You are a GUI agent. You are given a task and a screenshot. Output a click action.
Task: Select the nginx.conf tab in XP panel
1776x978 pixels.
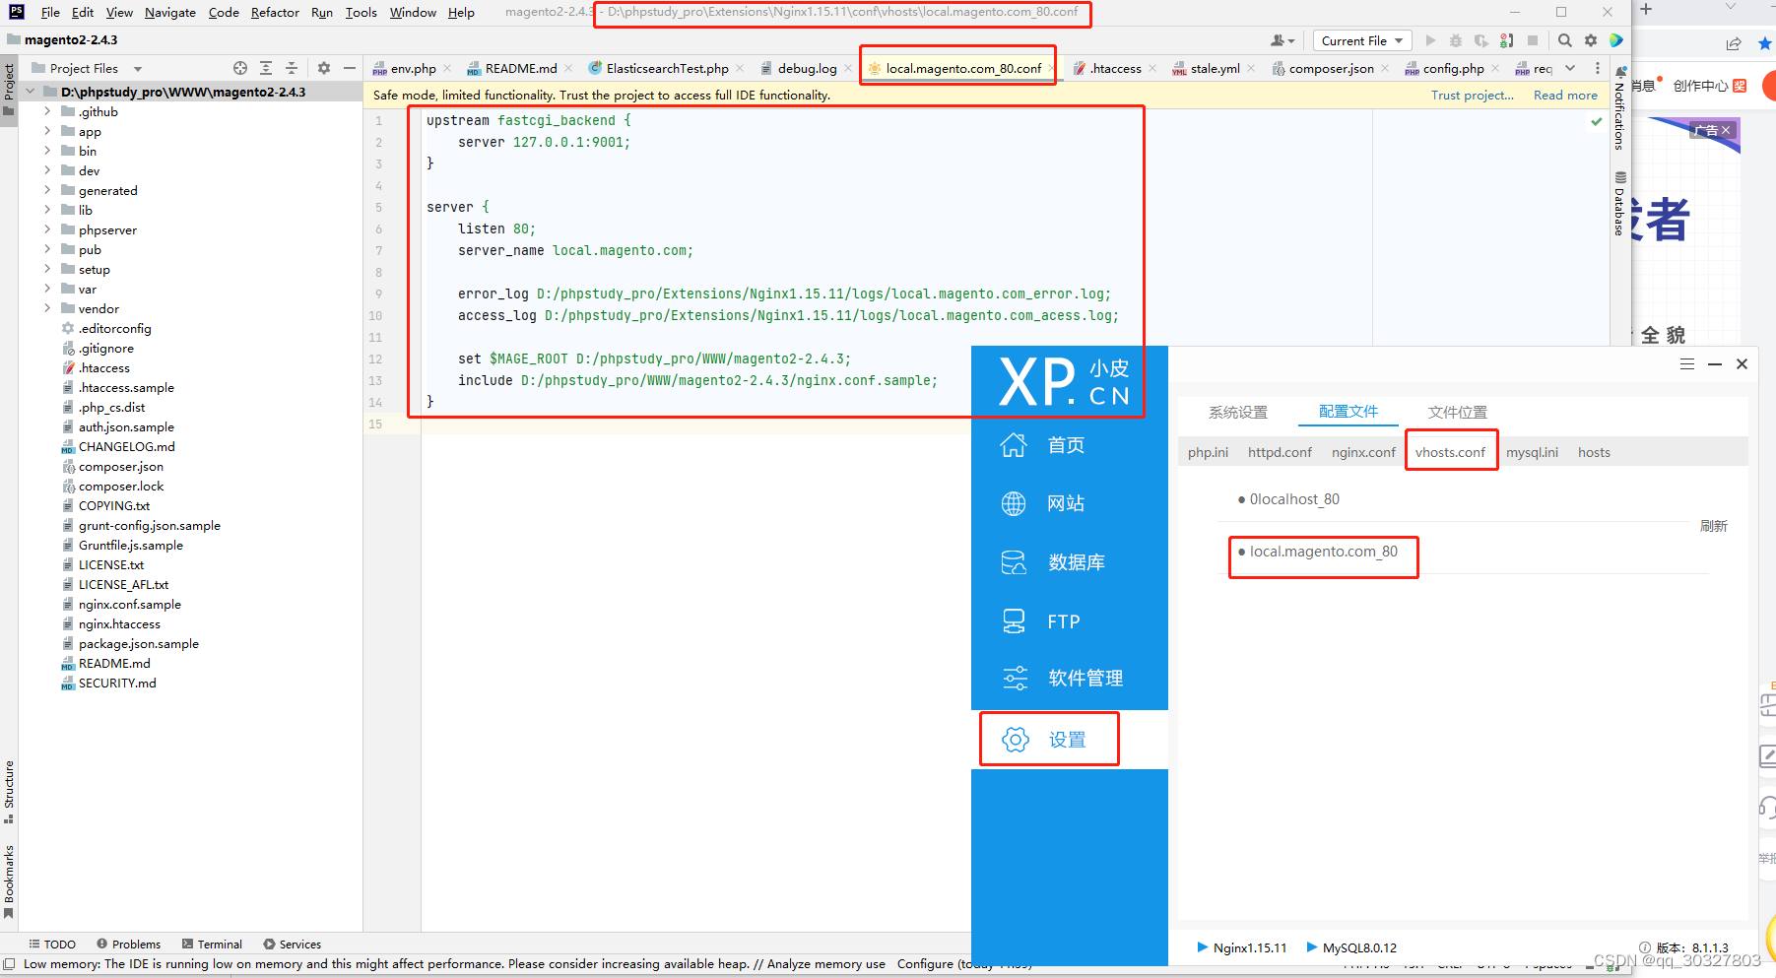[1363, 452]
